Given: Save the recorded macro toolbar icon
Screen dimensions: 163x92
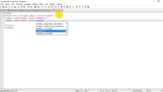Looking at the screenshot, I should (x=88, y=7).
